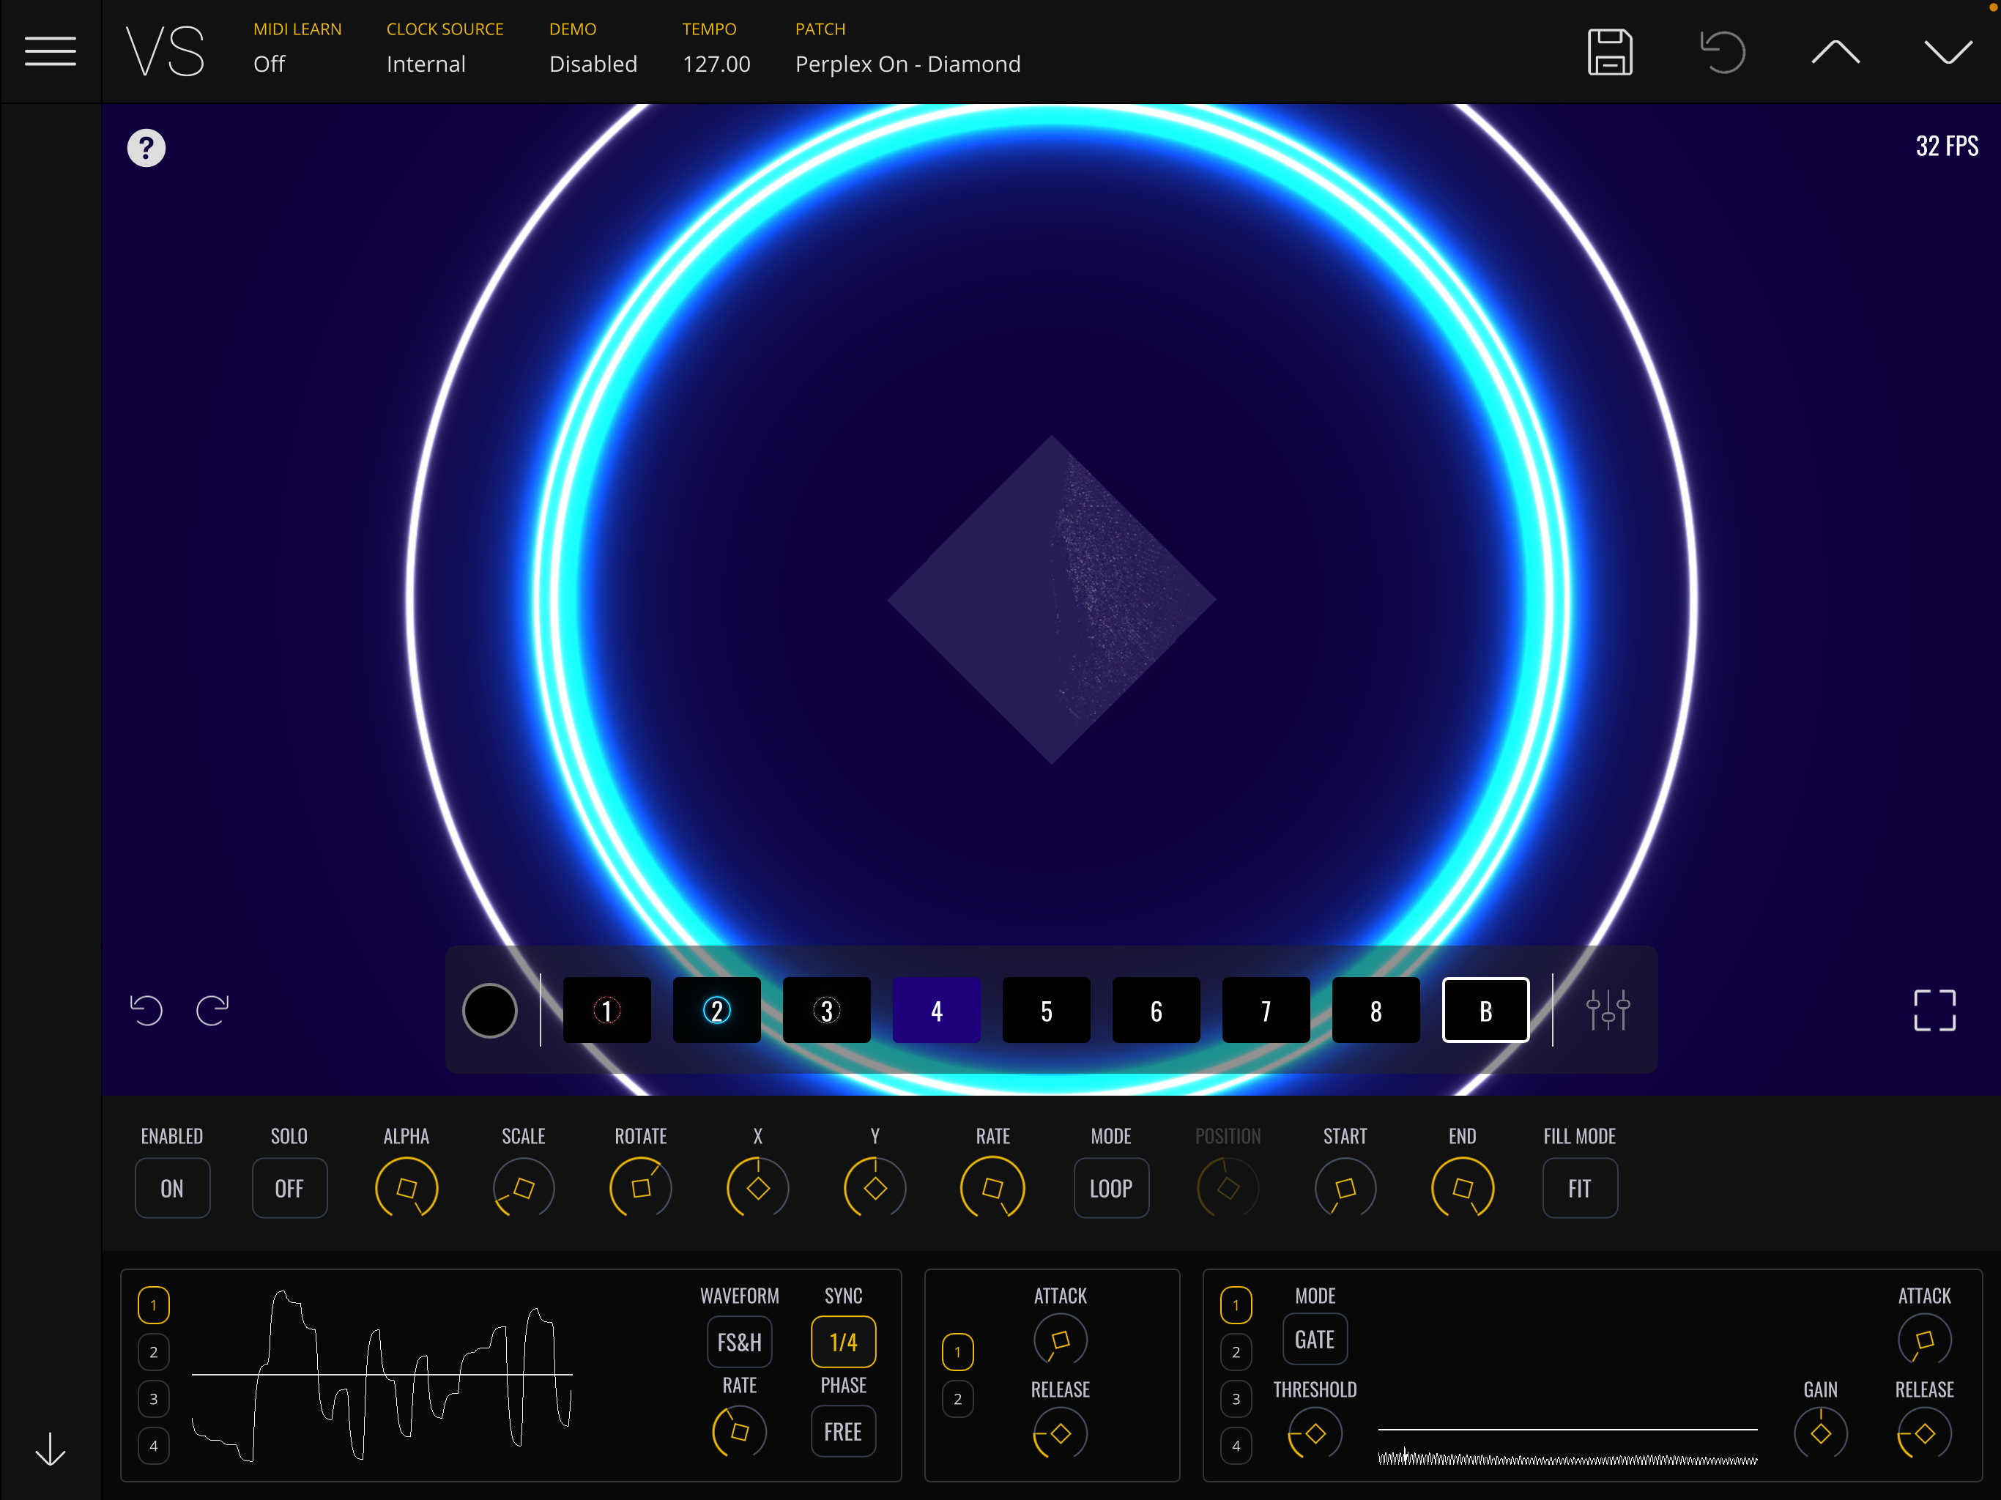Screen dimensions: 2001x1500
Task: Click the revert patch icon in header
Action: (x=1723, y=51)
